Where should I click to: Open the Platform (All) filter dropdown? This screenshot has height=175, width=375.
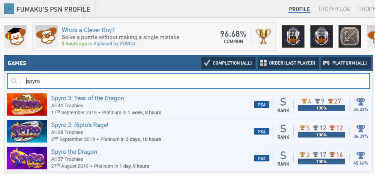pyautogui.click(x=346, y=63)
